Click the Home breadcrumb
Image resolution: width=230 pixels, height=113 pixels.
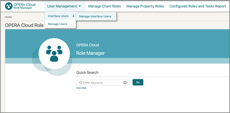(x=8, y=17)
